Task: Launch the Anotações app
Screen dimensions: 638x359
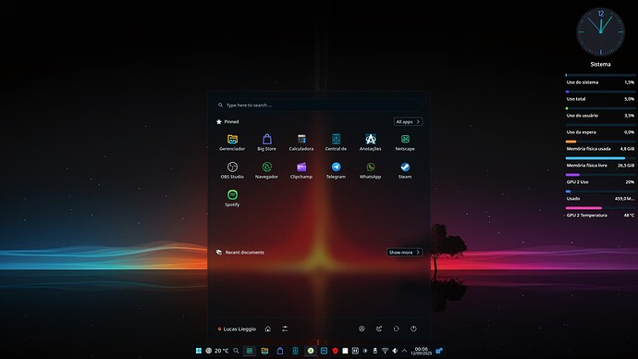Action: (x=370, y=142)
